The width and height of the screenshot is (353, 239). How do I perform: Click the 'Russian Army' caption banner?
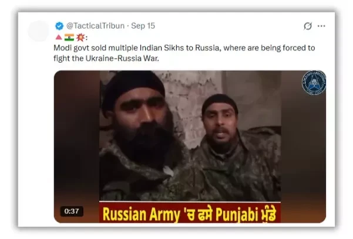coord(190,213)
